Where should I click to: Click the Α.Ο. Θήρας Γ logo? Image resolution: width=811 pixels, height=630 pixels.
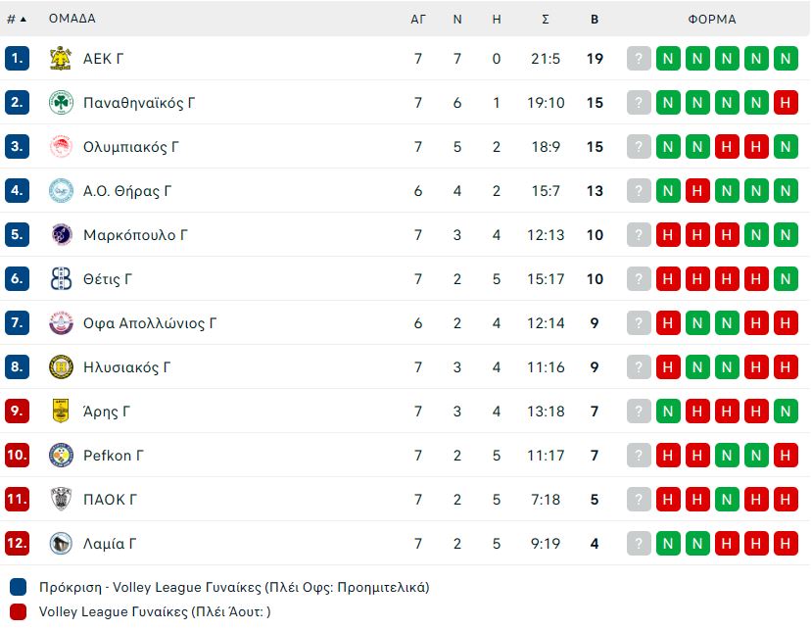tap(61, 191)
